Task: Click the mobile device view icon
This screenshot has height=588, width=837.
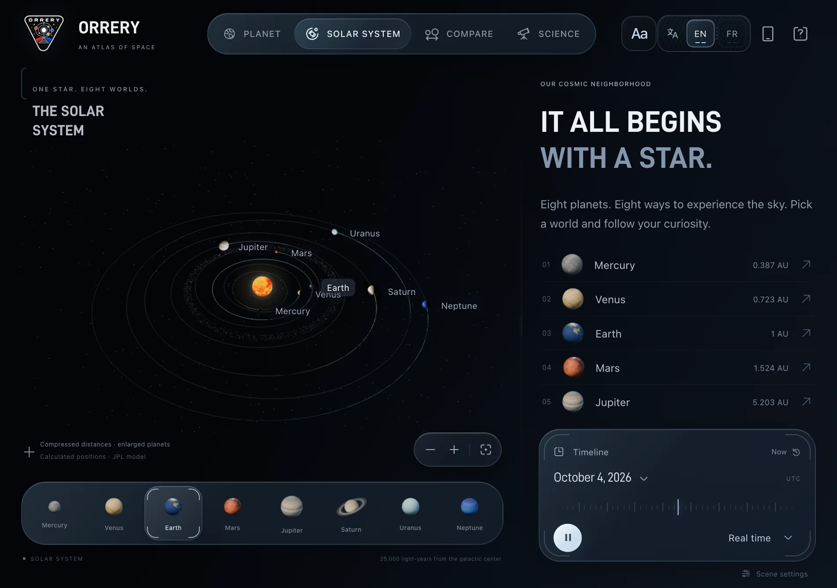Action: pyautogui.click(x=768, y=34)
